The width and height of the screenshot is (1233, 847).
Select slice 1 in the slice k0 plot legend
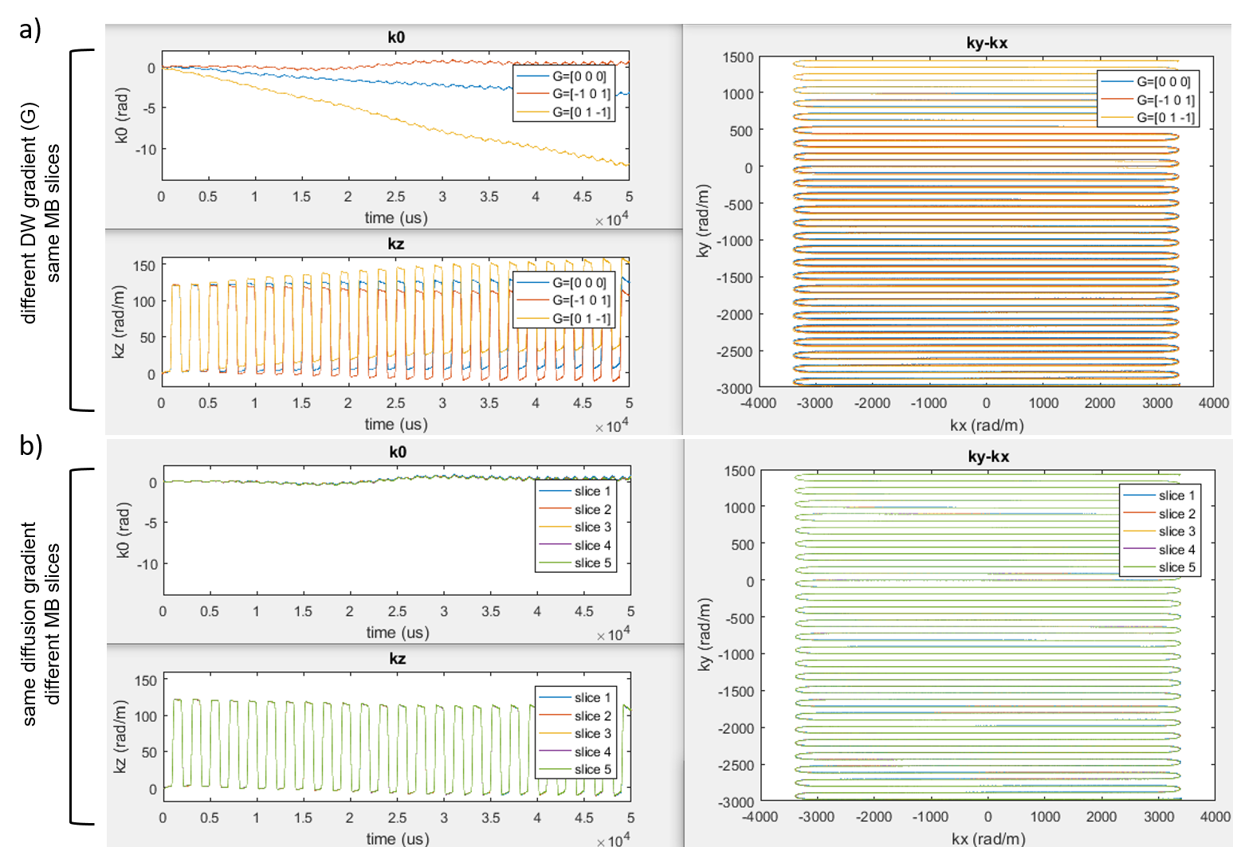(592, 492)
